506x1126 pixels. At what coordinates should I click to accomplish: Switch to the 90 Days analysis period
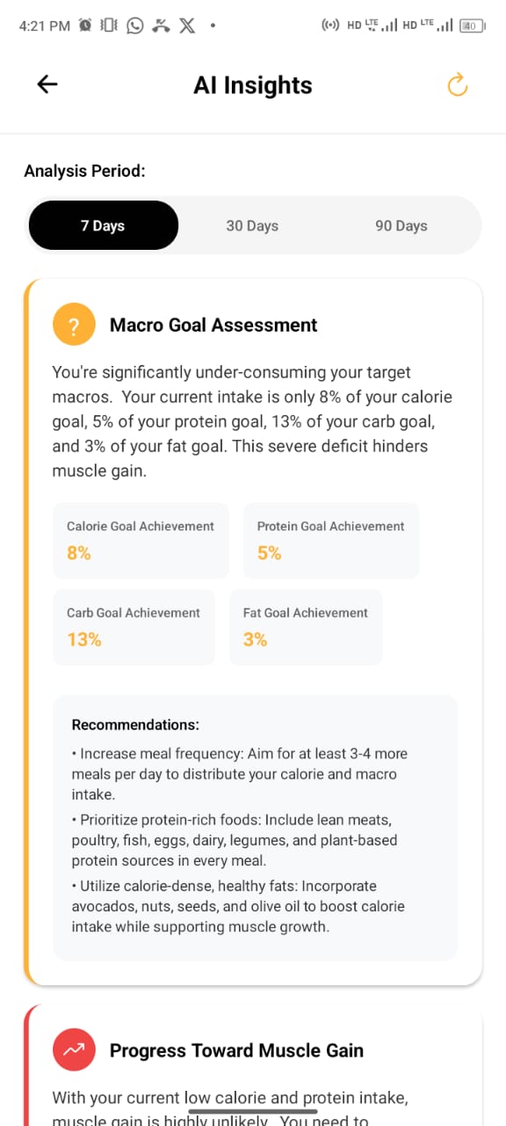point(401,225)
